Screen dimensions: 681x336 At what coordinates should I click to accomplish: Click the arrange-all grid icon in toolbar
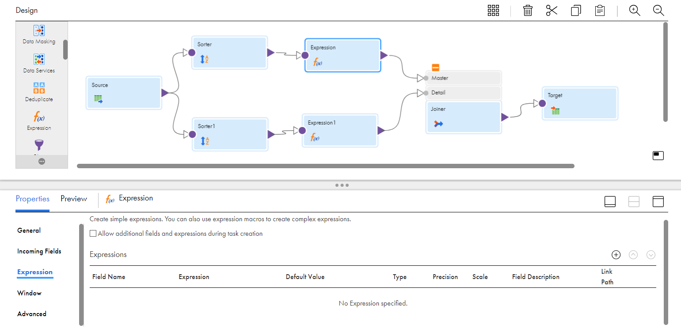493,11
